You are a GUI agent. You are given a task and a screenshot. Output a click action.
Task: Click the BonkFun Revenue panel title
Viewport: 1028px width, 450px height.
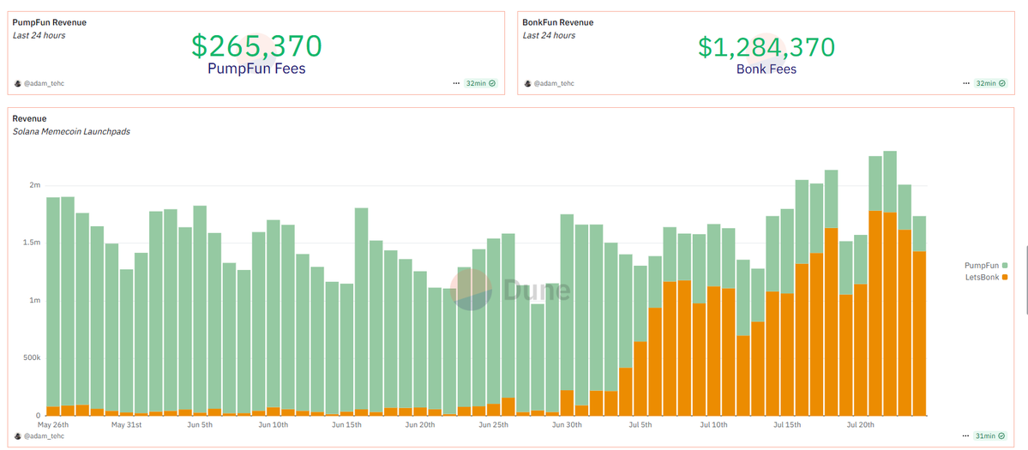click(x=558, y=23)
